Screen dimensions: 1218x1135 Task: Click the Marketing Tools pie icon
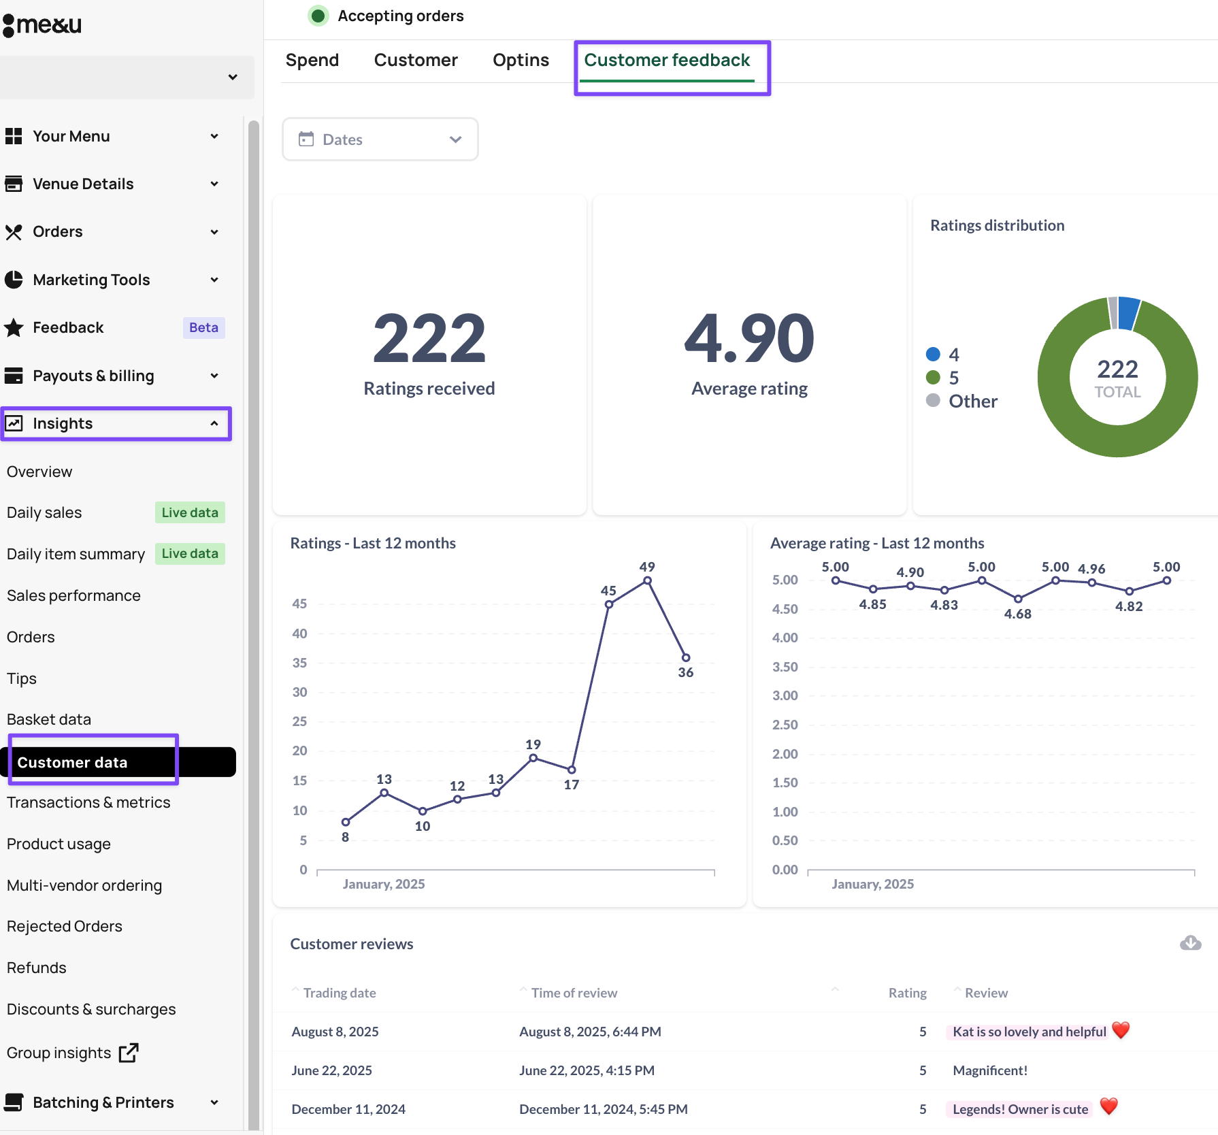14,280
